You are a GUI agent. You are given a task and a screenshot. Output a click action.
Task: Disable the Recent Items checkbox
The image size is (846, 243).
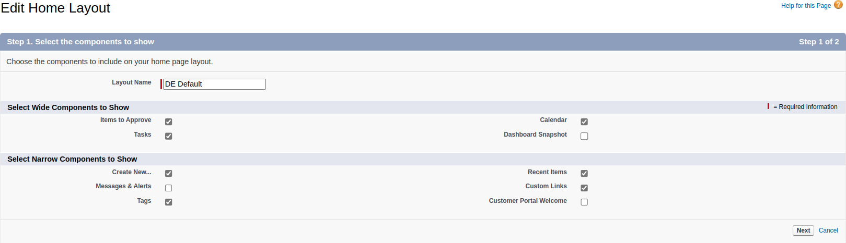584,173
